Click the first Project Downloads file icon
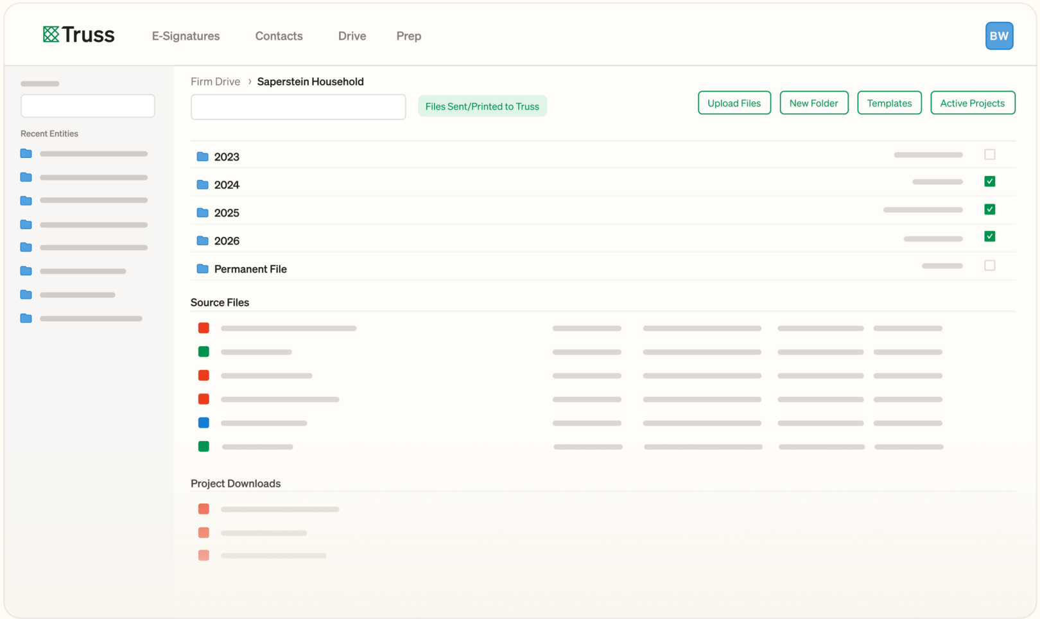Screen dimensions: 1040x619 [204, 509]
